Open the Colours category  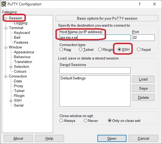(20, 71)
